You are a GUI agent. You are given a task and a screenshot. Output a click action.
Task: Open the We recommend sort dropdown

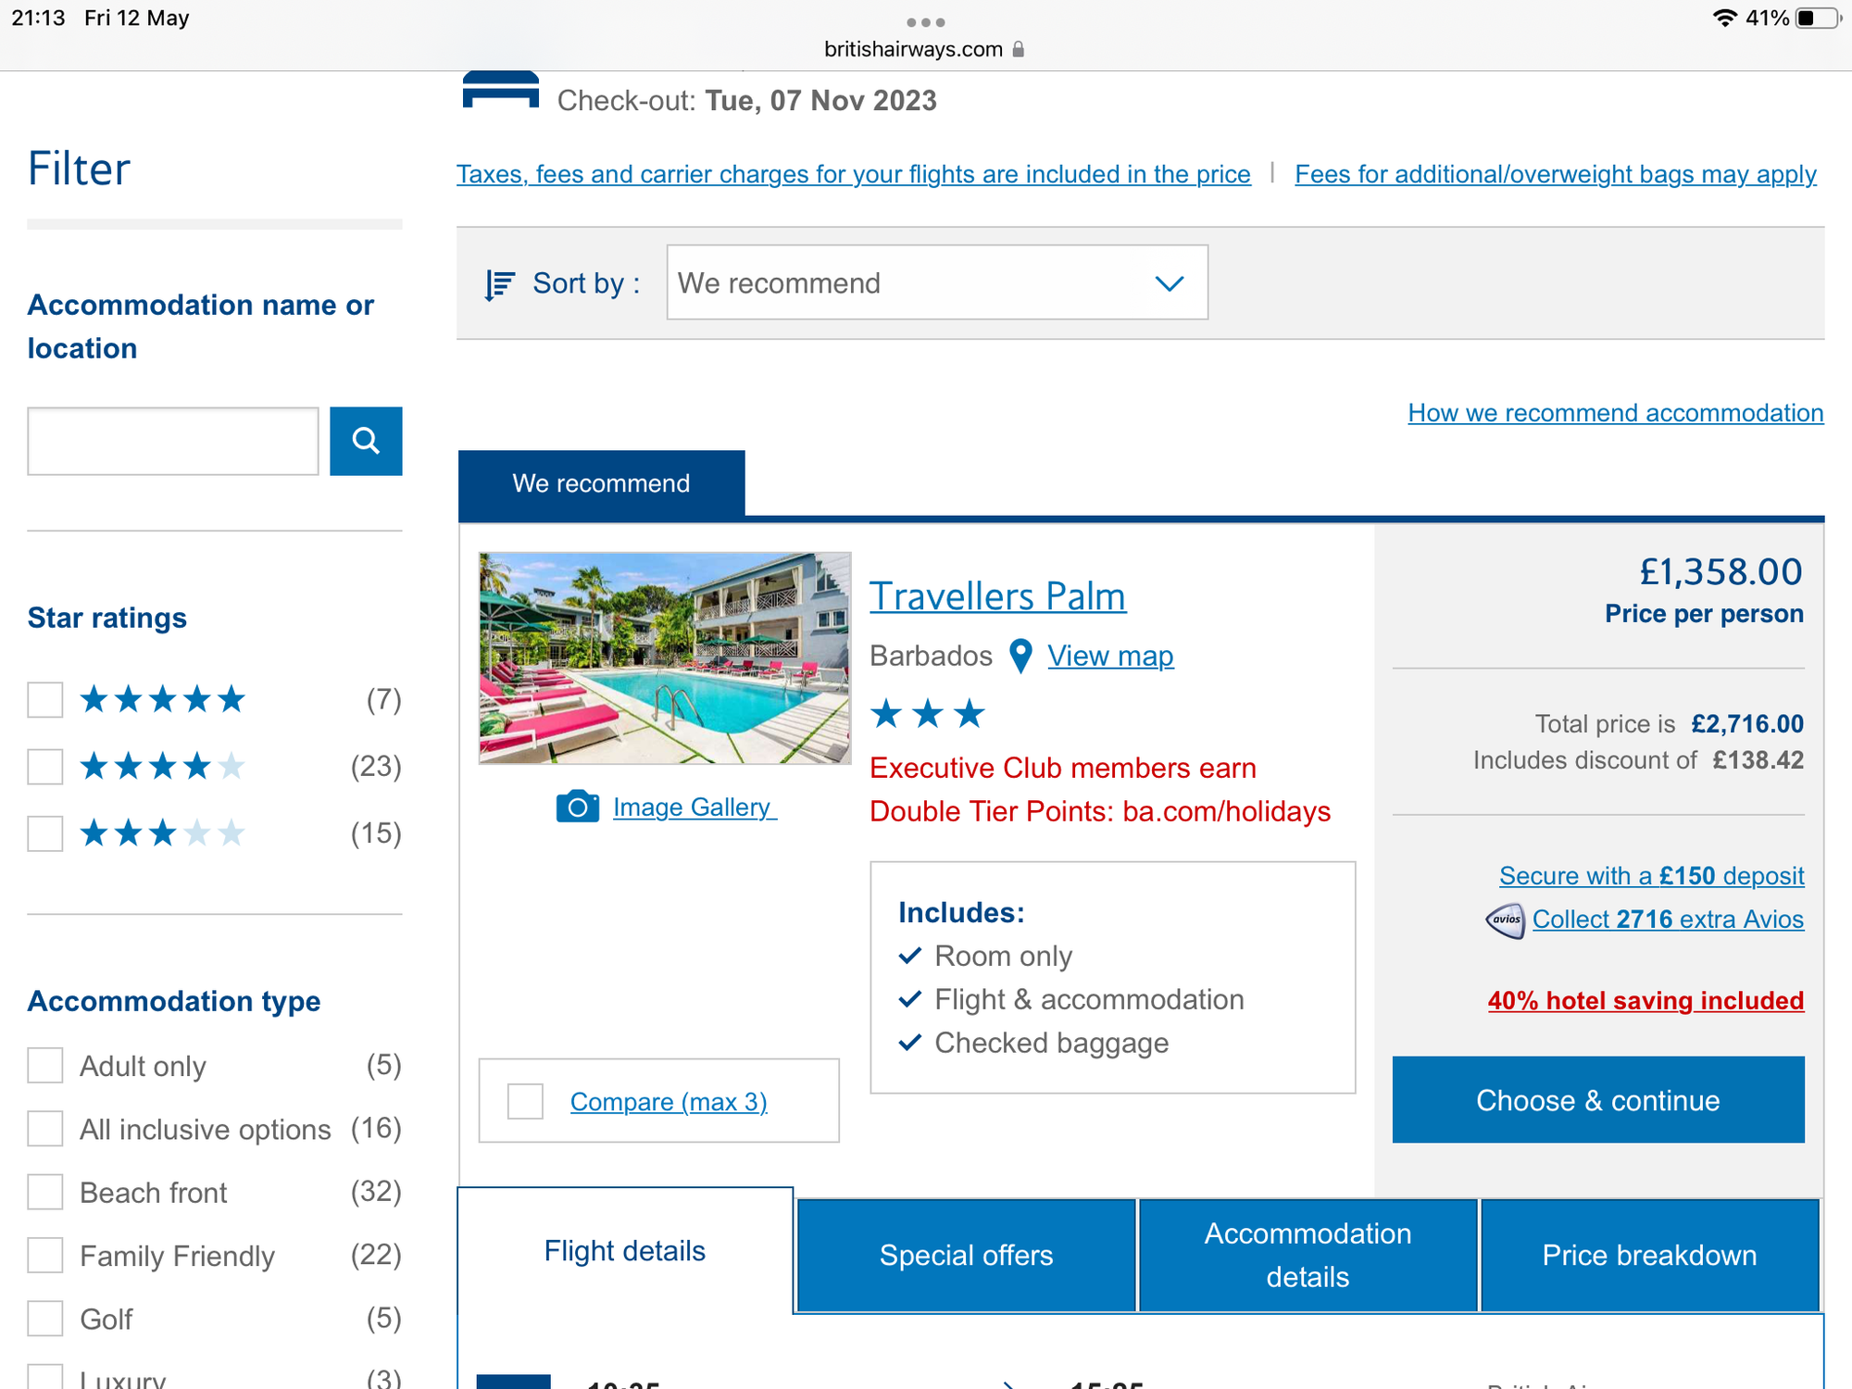tap(935, 283)
